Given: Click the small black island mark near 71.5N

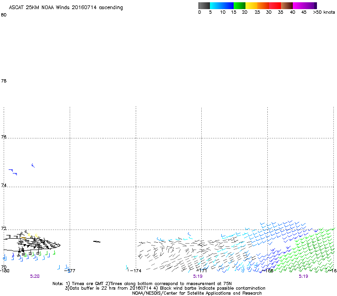Looking at the screenshot, I should coord(97,242).
